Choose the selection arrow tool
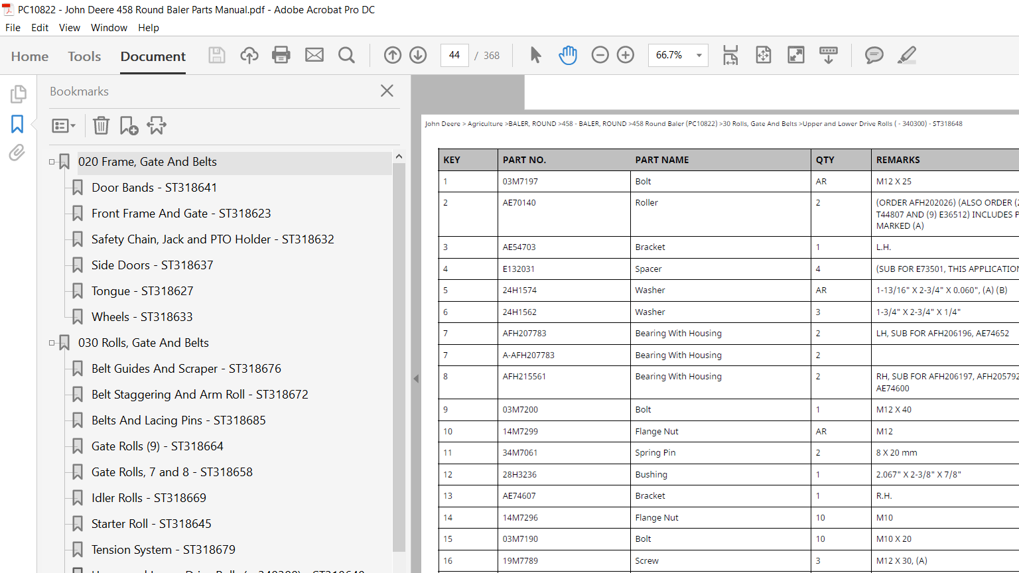The height and width of the screenshot is (573, 1019). (536, 55)
